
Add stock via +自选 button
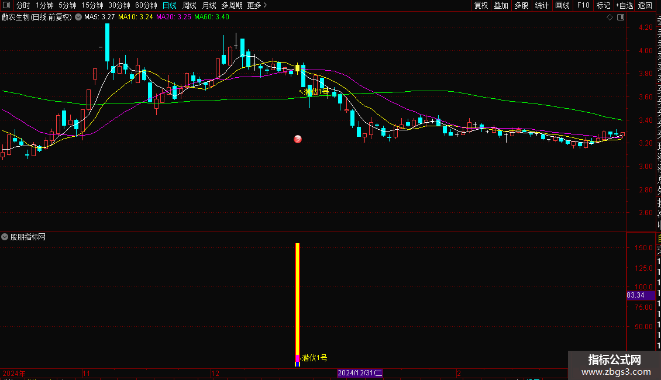(624, 5)
